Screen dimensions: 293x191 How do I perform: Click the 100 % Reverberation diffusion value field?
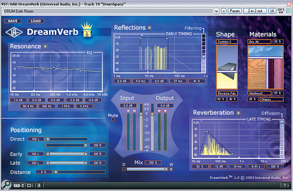(275, 166)
